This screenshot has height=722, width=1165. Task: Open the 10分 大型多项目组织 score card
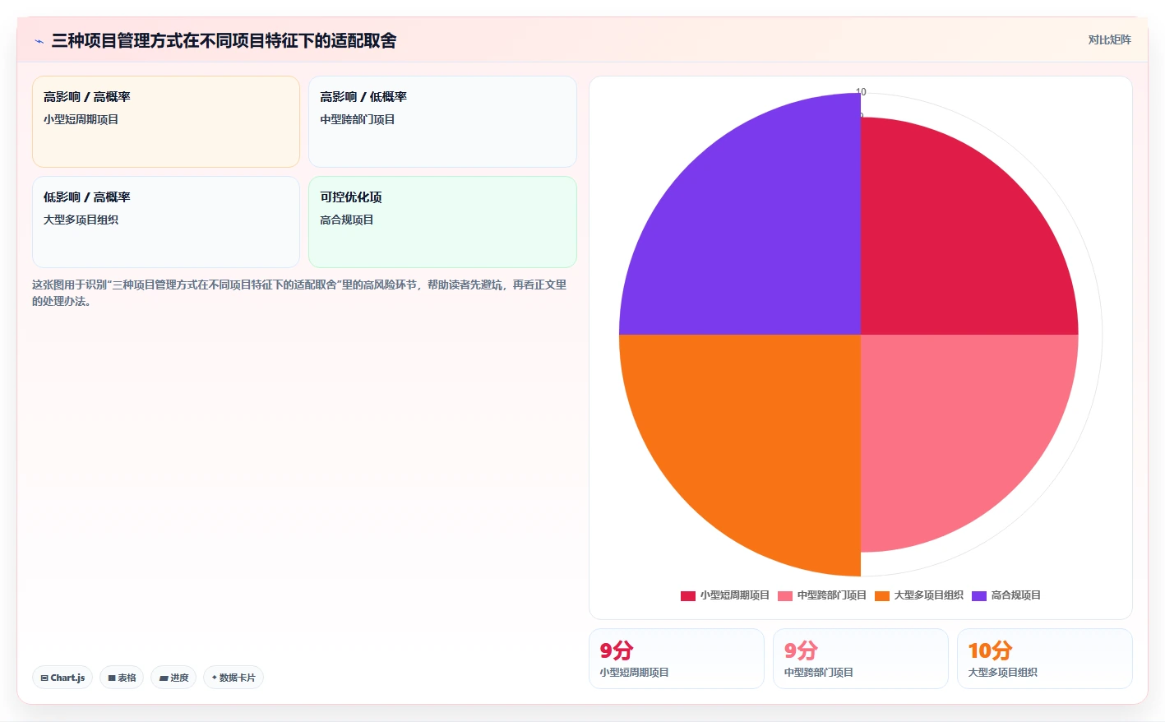[x=1045, y=659]
